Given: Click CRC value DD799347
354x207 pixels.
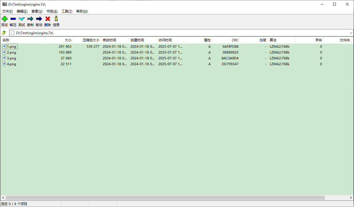Looking at the screenshot, I should click(230, 64).
